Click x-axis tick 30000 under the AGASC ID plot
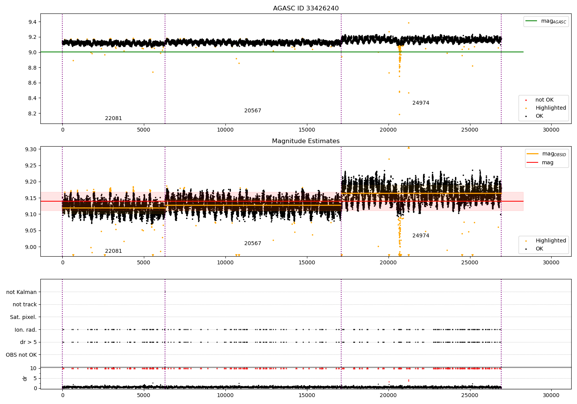The image size is (577, 404). [551, 130]
